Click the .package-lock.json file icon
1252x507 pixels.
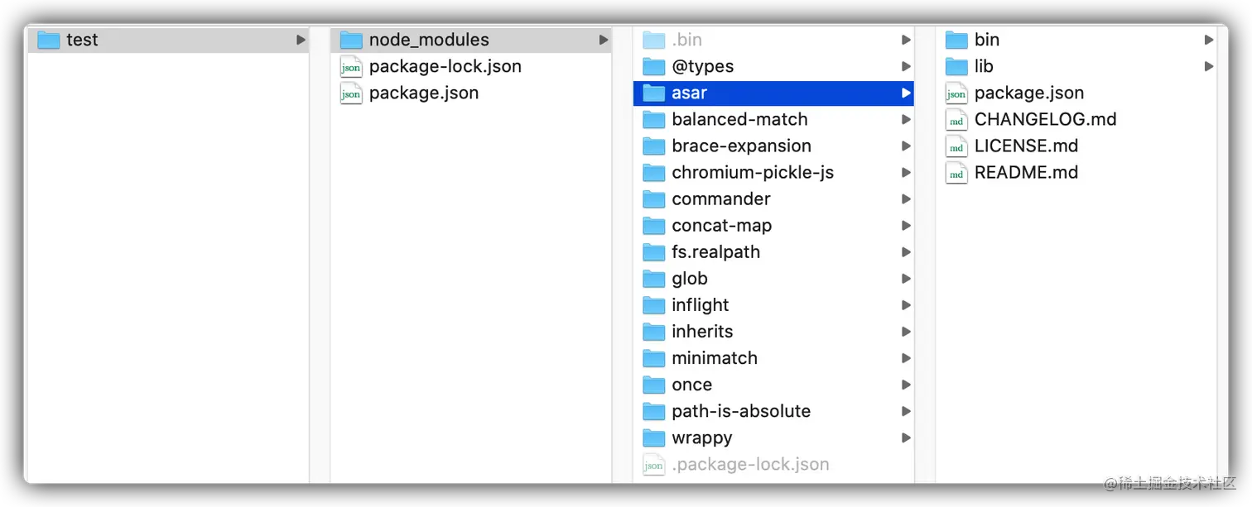tap(653, 465)
